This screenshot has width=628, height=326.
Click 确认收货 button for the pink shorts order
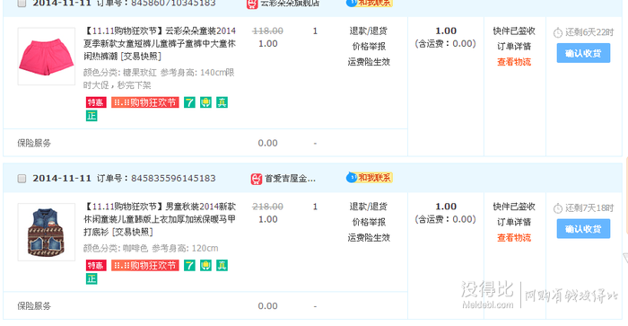[583, 53]
